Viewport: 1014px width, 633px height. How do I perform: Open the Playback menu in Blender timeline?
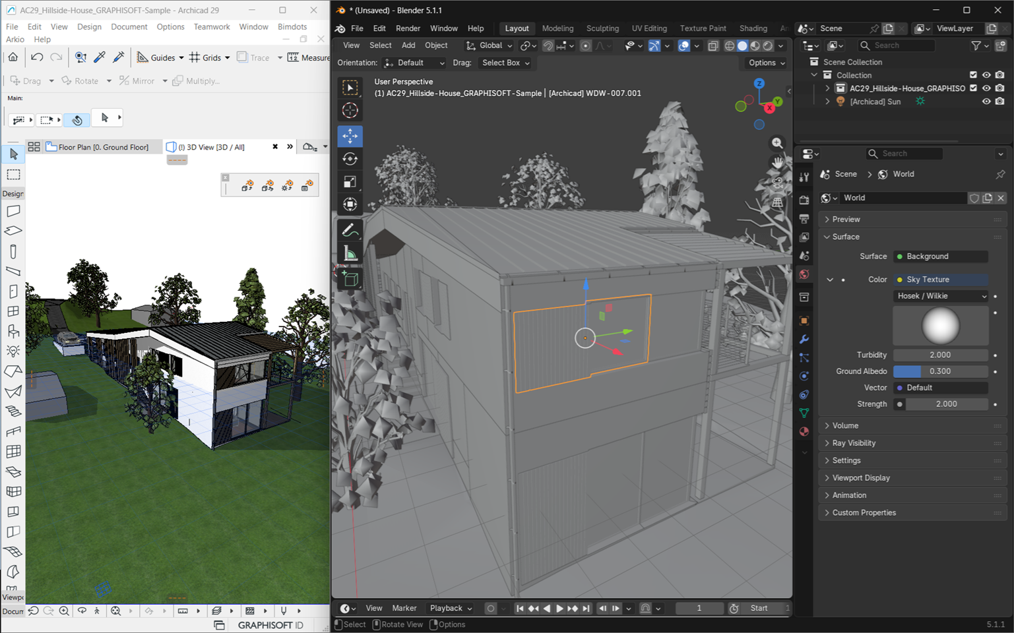click(451, 609)
